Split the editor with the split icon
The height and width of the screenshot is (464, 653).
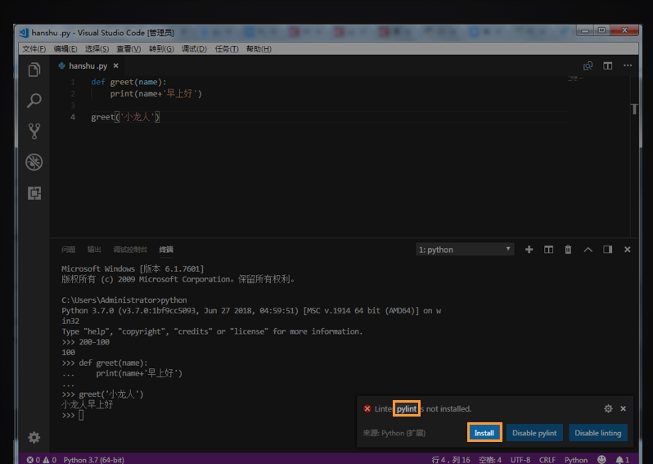click(608, 65)
